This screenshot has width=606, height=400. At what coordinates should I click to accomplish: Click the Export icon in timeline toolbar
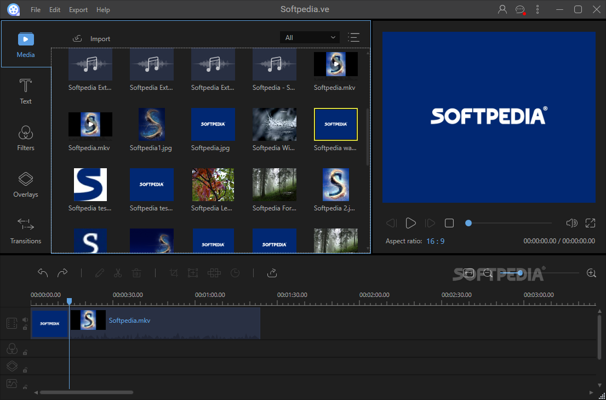(x=272, y=273)
